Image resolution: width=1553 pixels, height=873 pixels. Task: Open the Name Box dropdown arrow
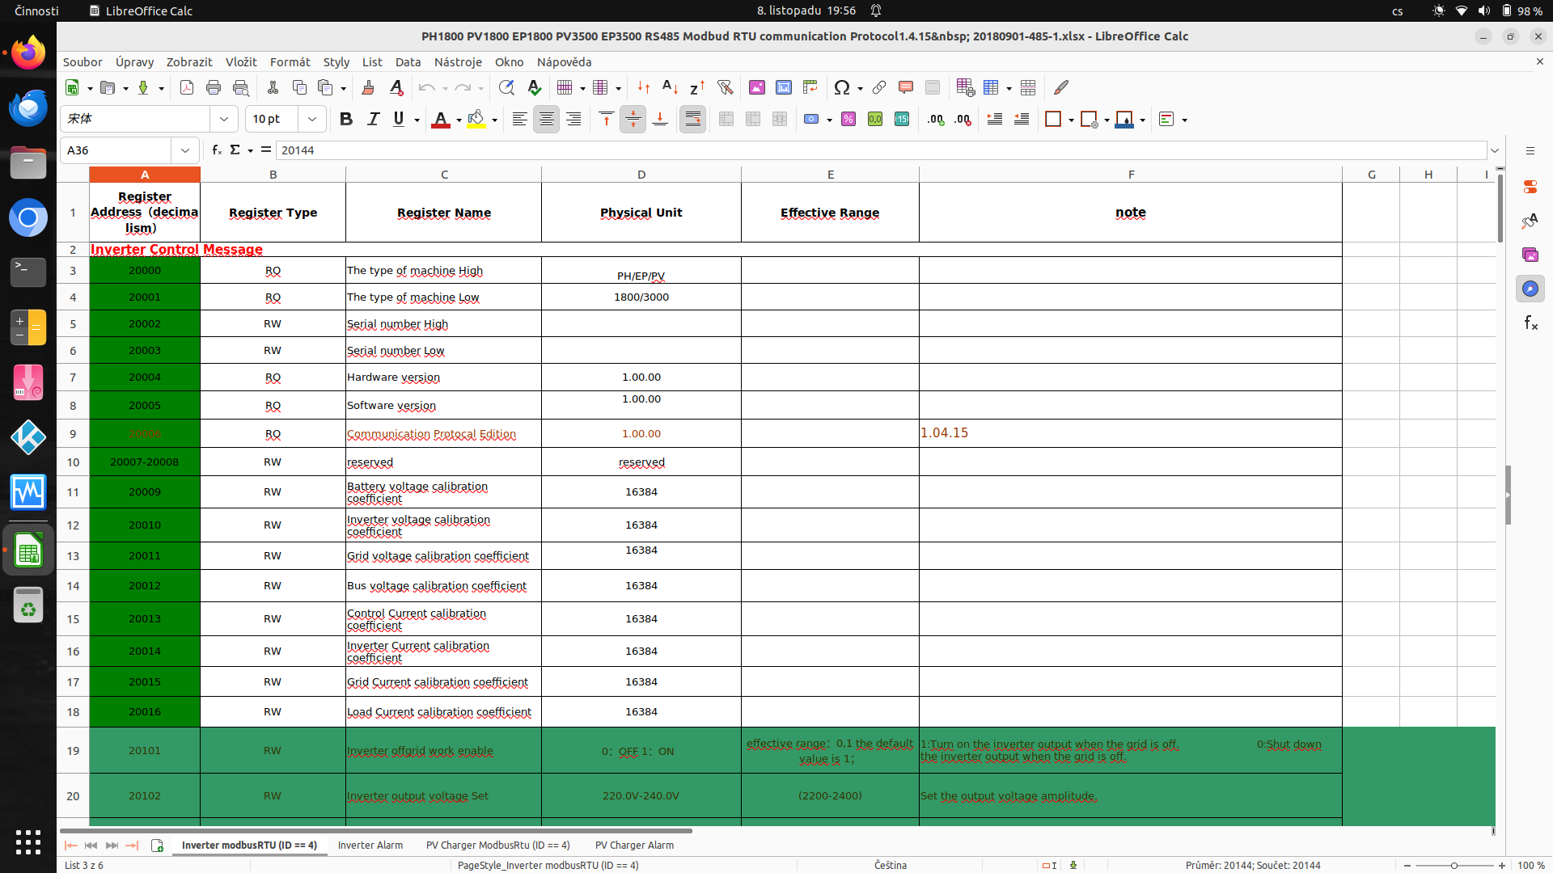pyautogui.click(x=185, y=150)
